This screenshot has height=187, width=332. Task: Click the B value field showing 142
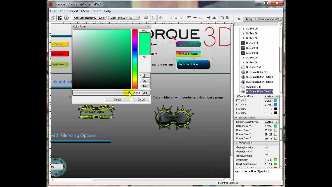146,86
